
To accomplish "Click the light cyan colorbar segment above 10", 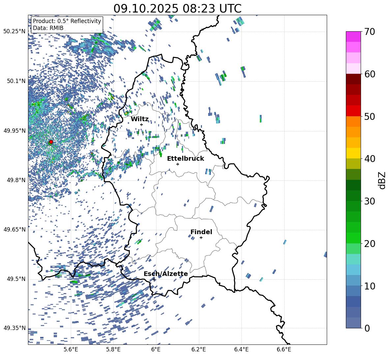I will click(x=353, y=270).
